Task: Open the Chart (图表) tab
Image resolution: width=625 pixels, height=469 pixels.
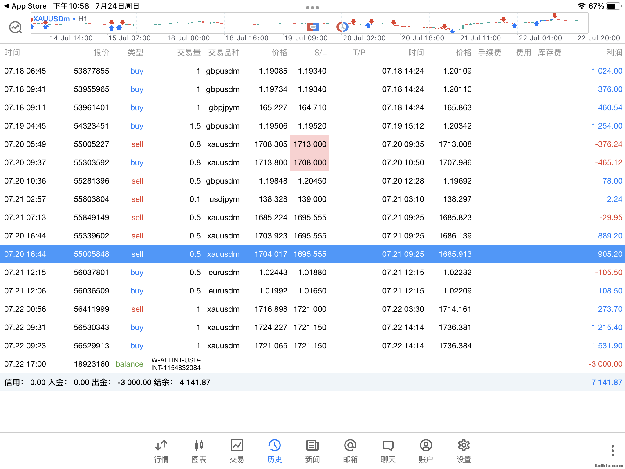Action: (x=199, y=451)
